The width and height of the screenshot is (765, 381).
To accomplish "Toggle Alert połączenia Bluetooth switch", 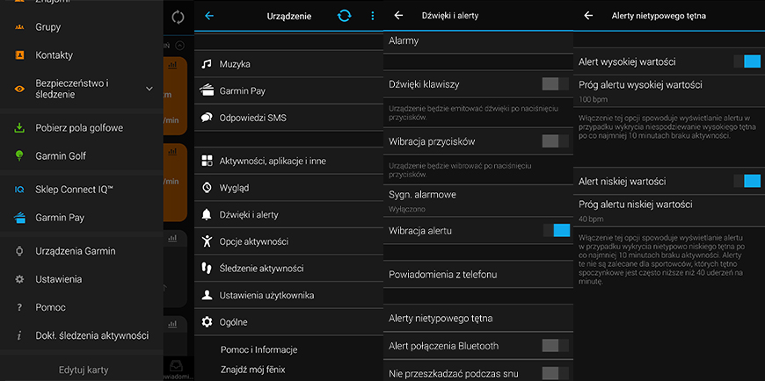I will [556, 346].
